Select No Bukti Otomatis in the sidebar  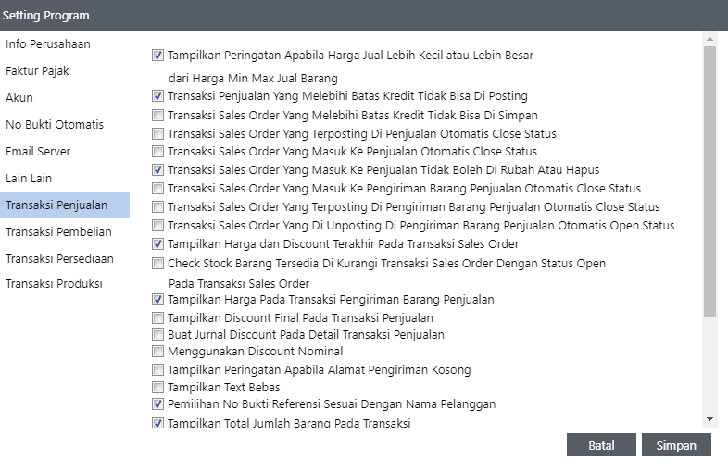(55, 125)
